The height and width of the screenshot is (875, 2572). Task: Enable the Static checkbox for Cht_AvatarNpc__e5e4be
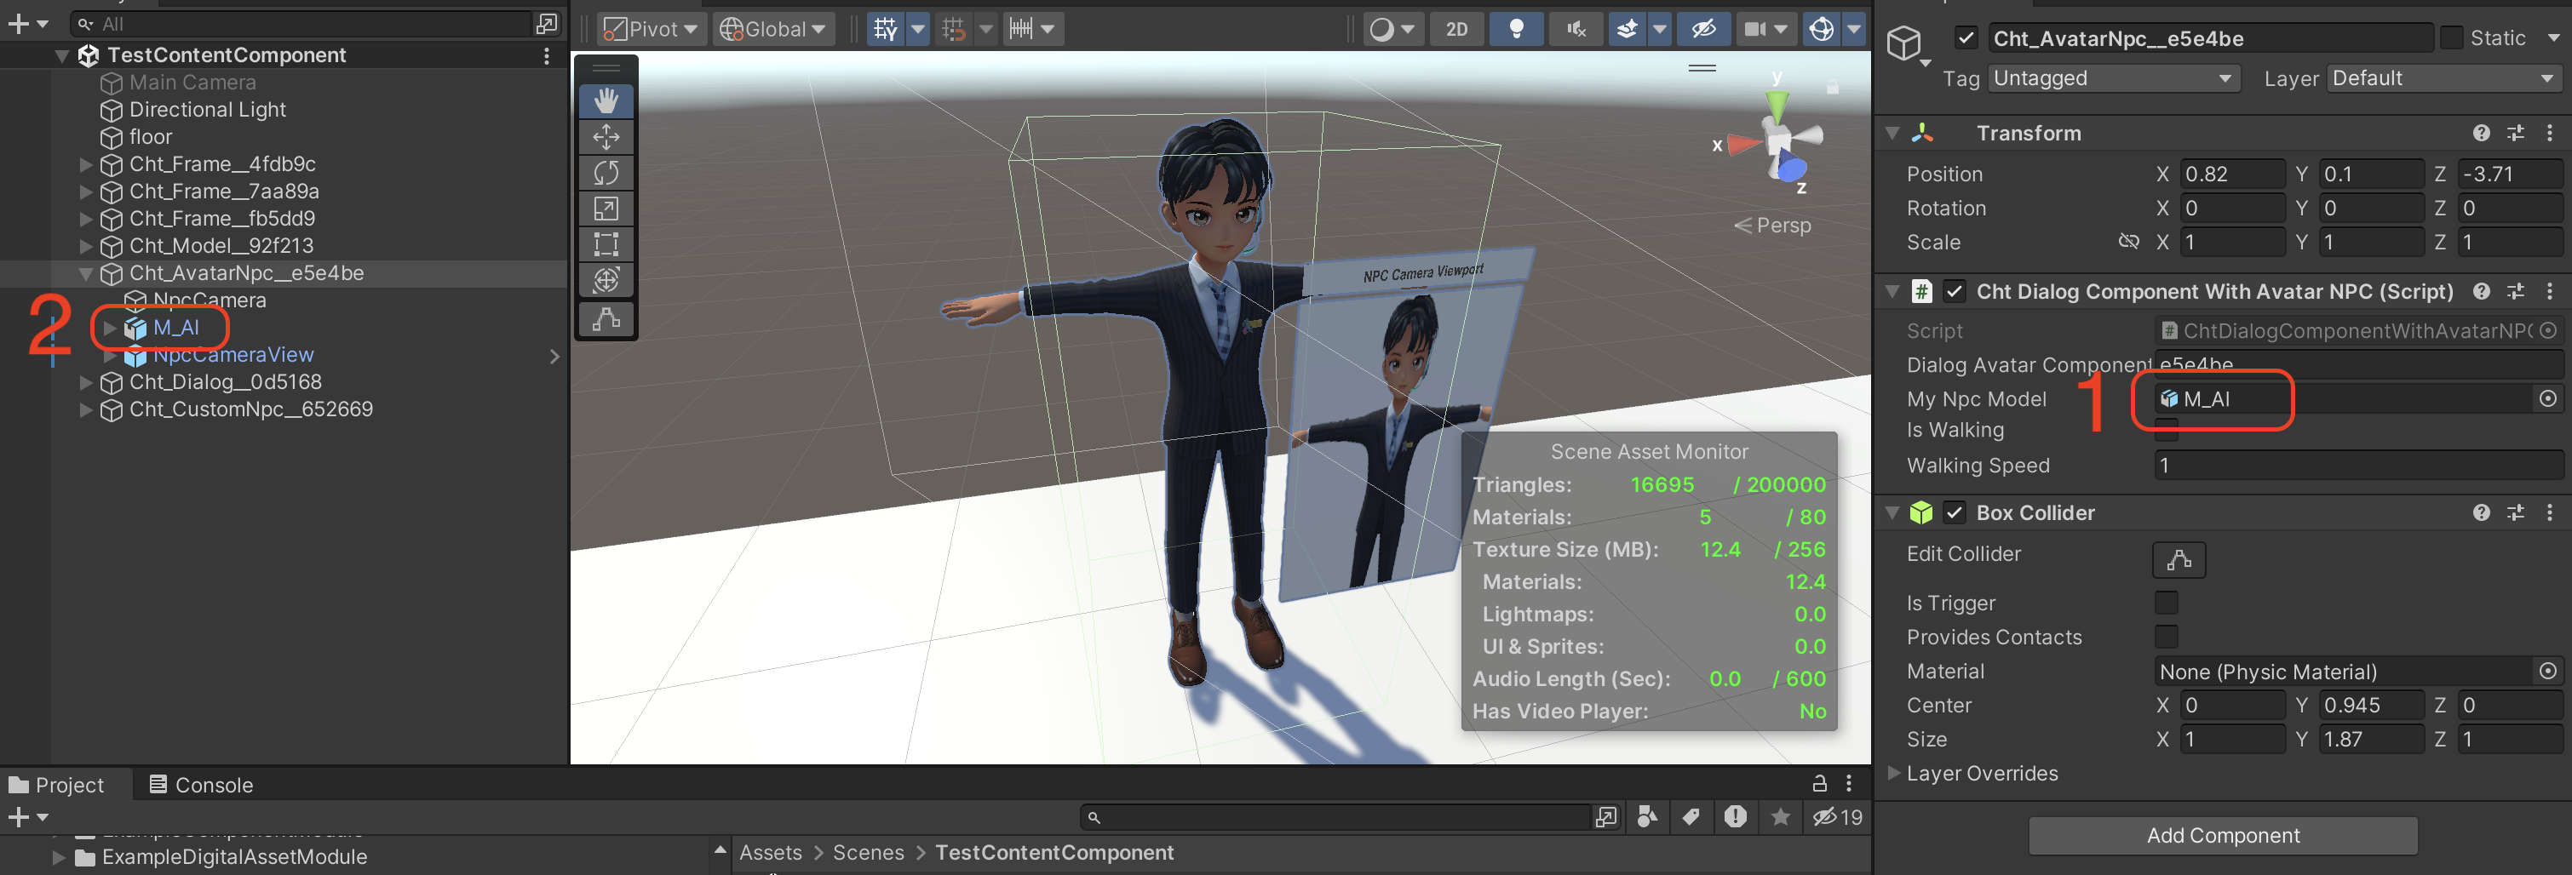[2452, 37]
